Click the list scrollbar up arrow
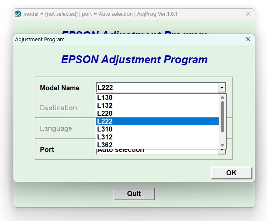Viewport: 267px width, 221px height. pos(222,97)
